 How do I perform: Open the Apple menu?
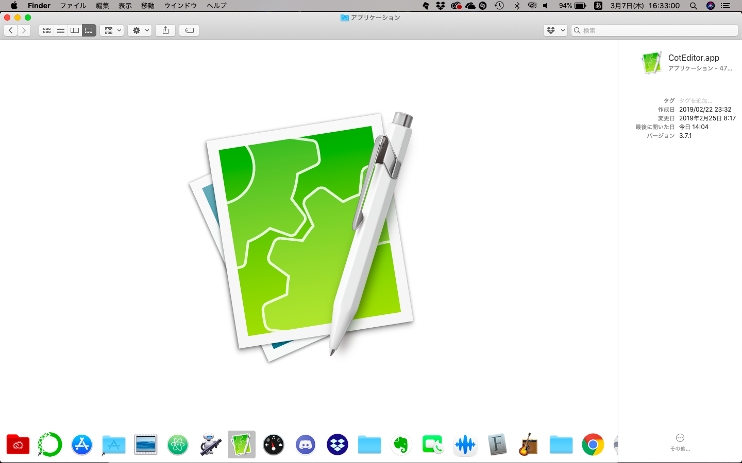[x=14, y=6]
